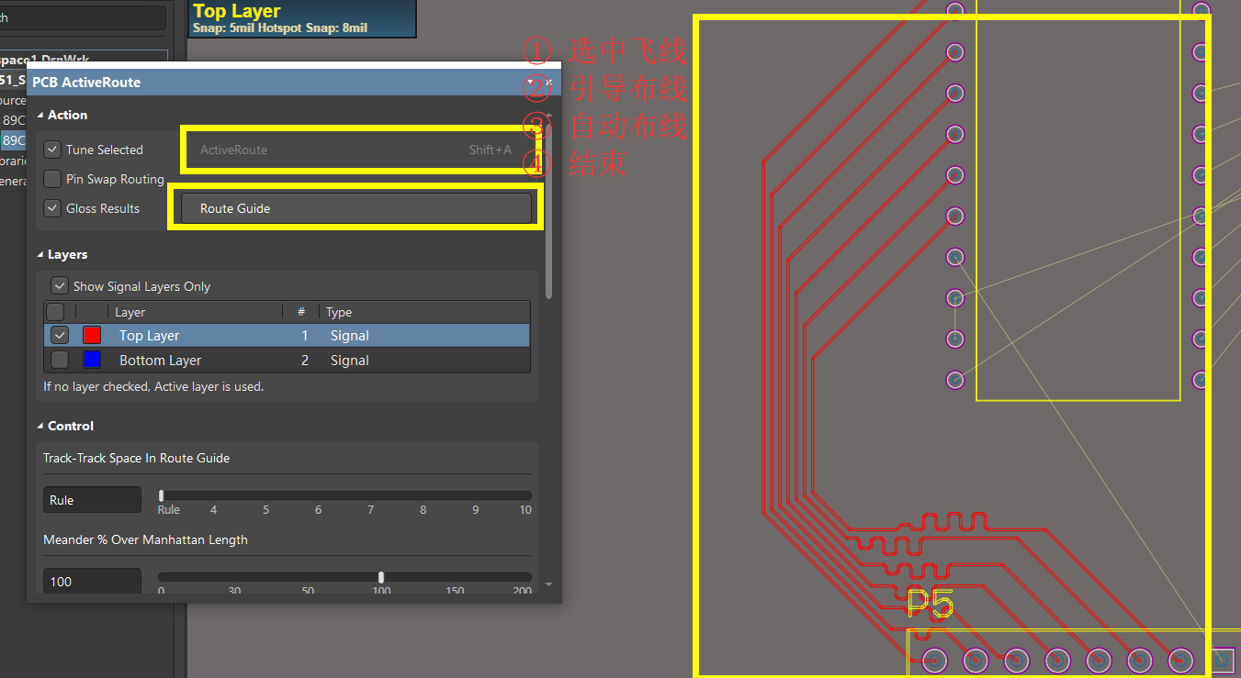The height and width of the screenshot is (678, 1241).
Task: Collapse the Control section
Action: point(39,426)
